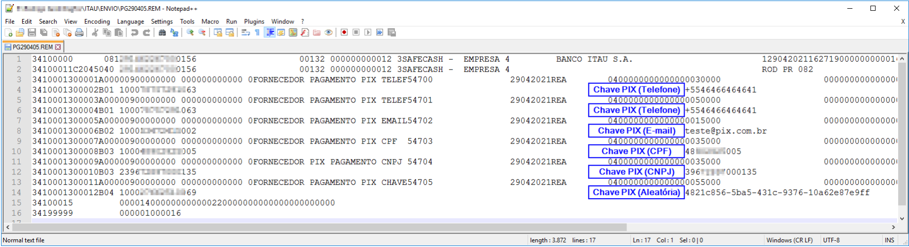The height and width of the screenshot is (247, 909).
Task: Open the ? help menu
Action: pos(303,22)
